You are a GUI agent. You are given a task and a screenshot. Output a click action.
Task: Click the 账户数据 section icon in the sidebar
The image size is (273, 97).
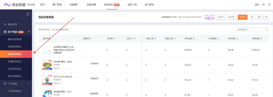pos(5,32)
